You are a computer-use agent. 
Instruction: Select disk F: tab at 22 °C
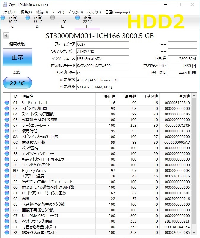pos(88,22)
